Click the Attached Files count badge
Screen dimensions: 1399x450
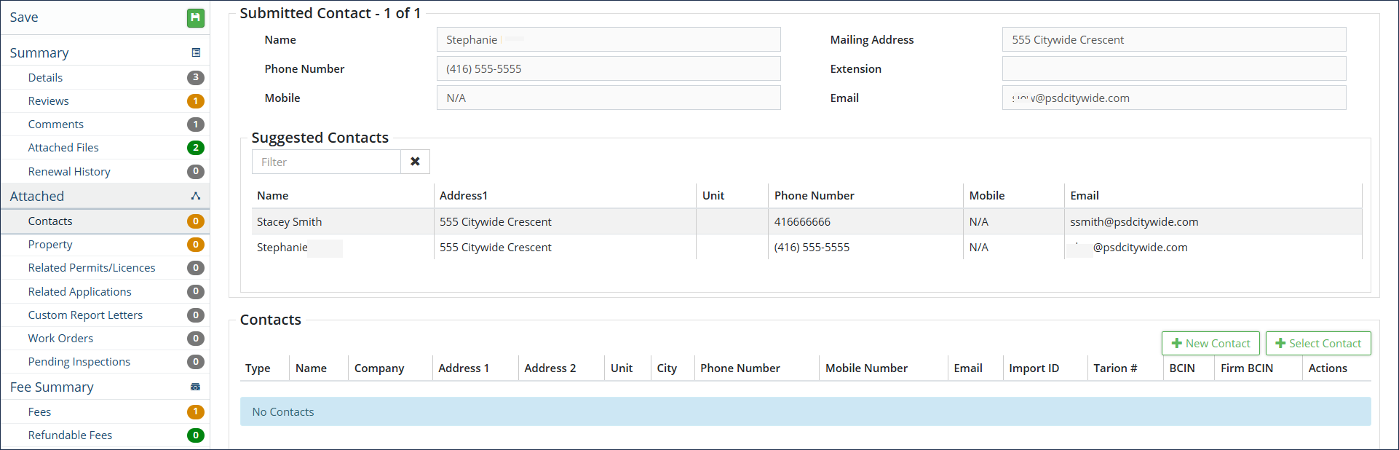[x=195, y=148]
